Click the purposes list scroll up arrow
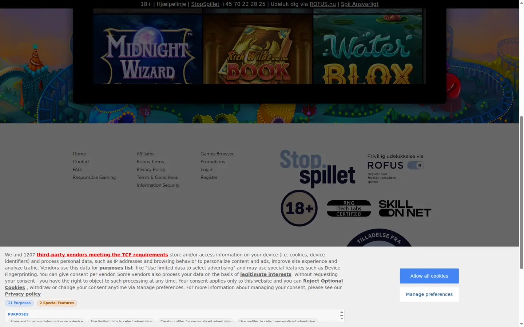The height and width of the screenshot is (327, 524). click(342, 312)
